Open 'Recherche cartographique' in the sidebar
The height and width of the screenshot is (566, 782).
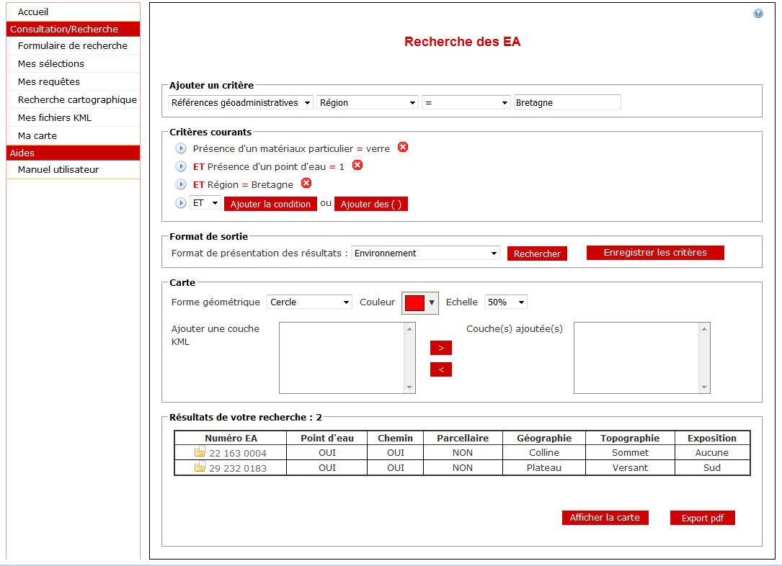[x=77, y=100]
